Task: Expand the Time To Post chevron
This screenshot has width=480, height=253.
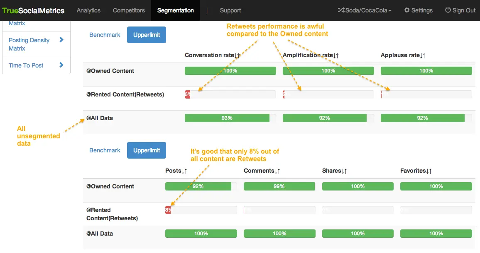Action: coord(61,65)
